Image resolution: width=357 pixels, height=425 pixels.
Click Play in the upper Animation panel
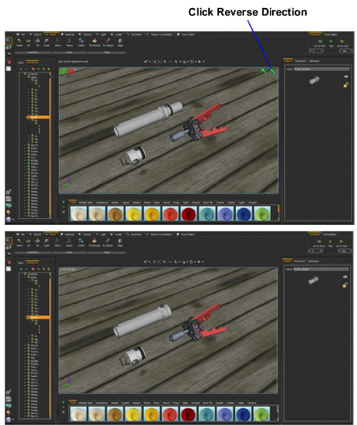point(331,43)
